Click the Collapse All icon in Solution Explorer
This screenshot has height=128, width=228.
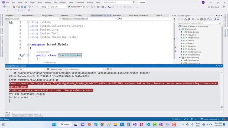tap(201, 19)
